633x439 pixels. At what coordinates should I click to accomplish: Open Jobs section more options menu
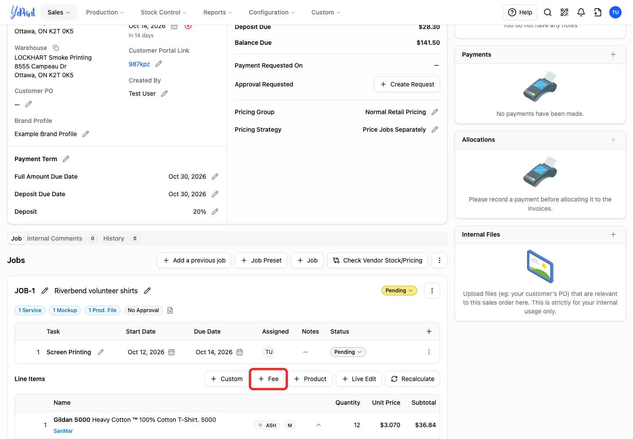(440, 260)
